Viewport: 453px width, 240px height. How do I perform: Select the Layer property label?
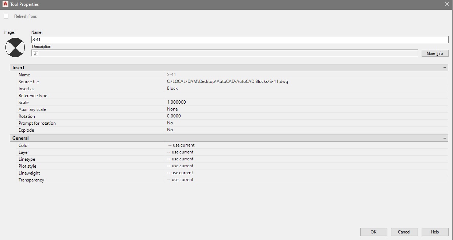(x=24, y=152)
